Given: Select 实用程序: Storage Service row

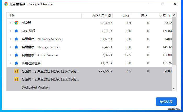Looking at the screenshot, I should [x=89, y=47].
